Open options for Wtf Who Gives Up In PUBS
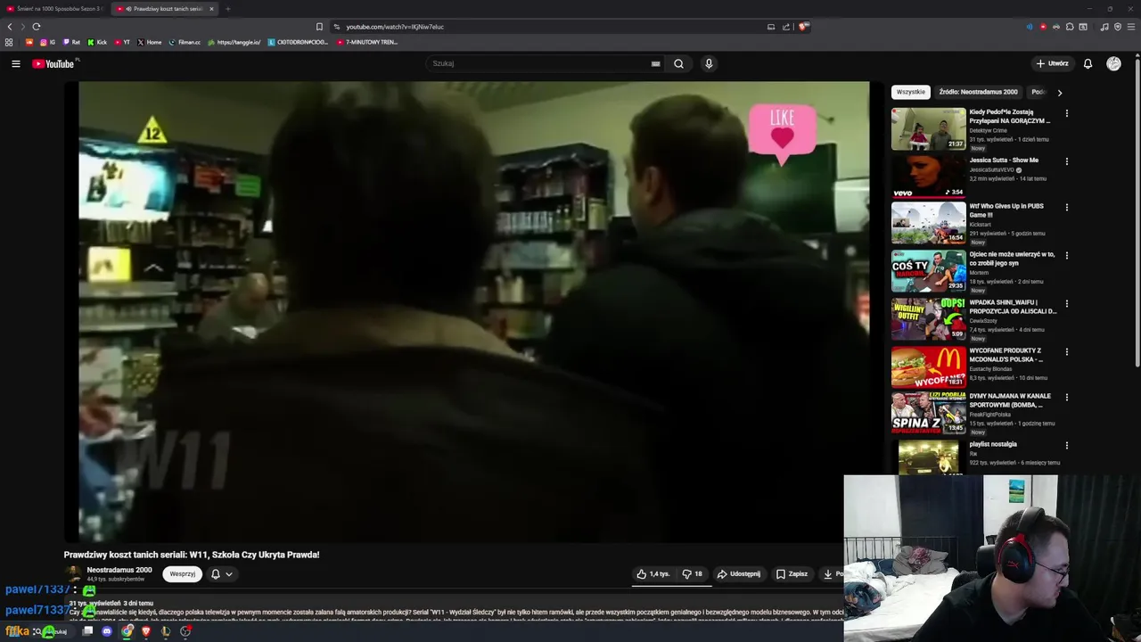Screen dimensions: 1141x642 point(1066,207)
